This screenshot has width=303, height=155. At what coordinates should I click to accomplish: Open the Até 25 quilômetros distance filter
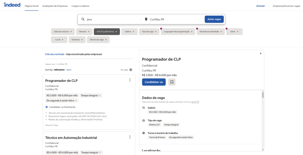107,32
